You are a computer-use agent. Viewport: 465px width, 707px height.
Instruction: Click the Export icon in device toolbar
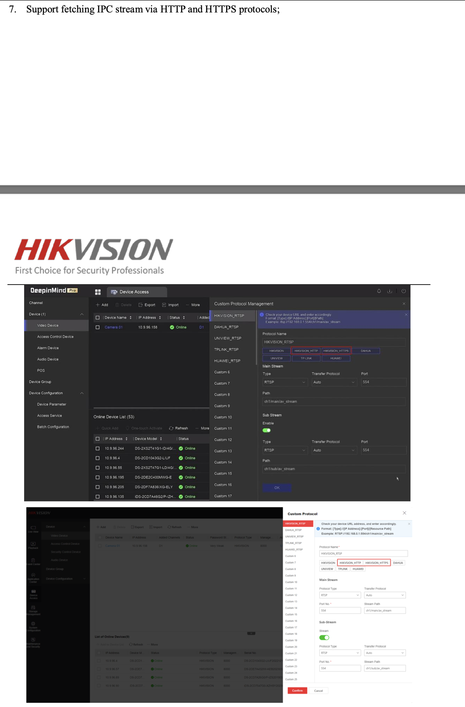click(x=141, y=305)
